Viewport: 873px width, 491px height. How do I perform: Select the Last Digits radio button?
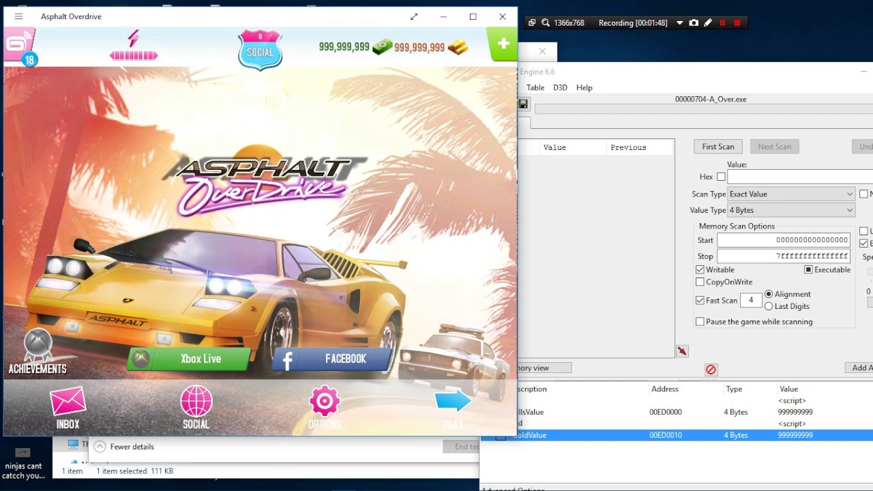769,306
